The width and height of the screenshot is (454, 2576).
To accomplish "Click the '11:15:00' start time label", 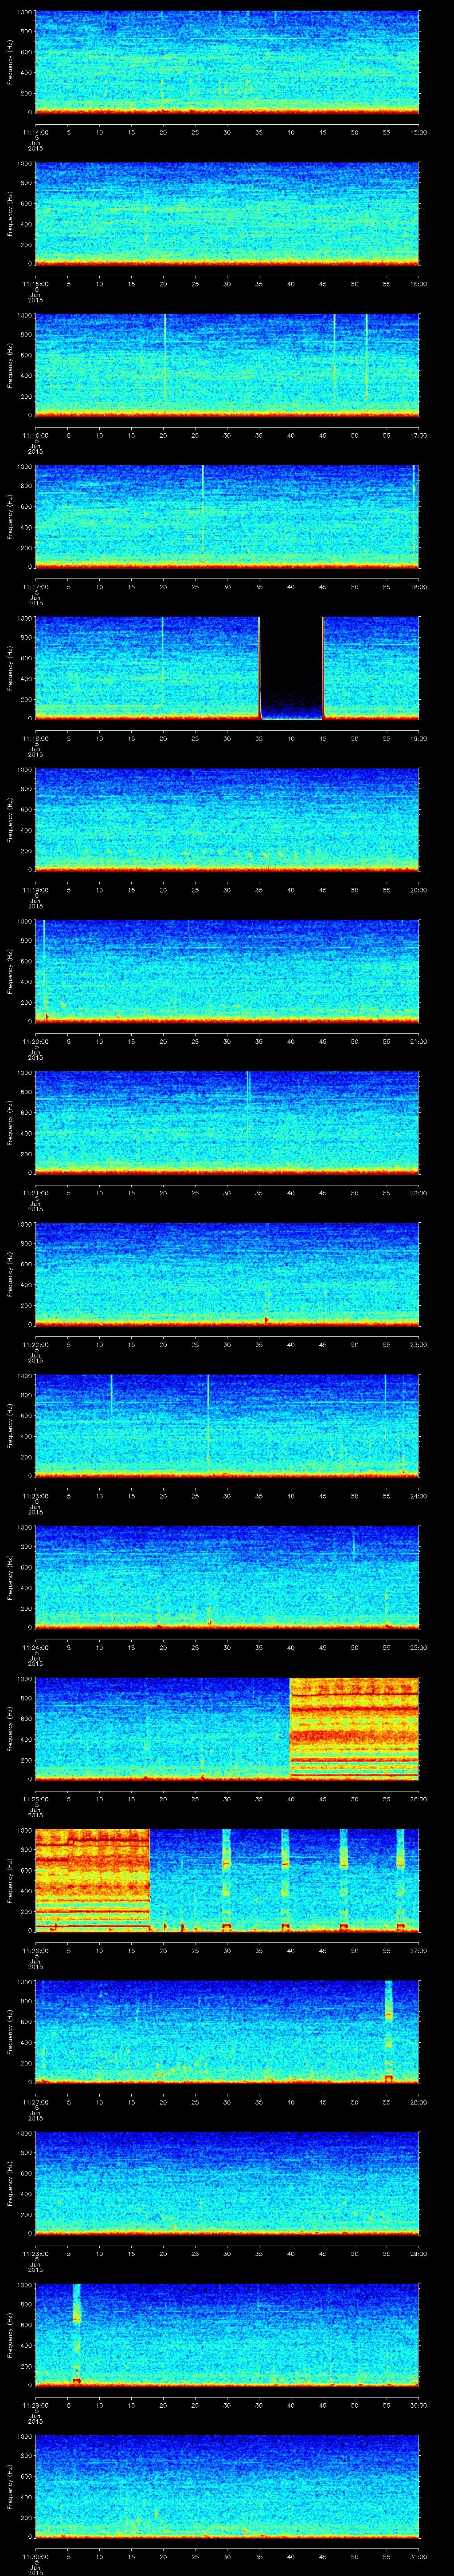I will (35, 284).
